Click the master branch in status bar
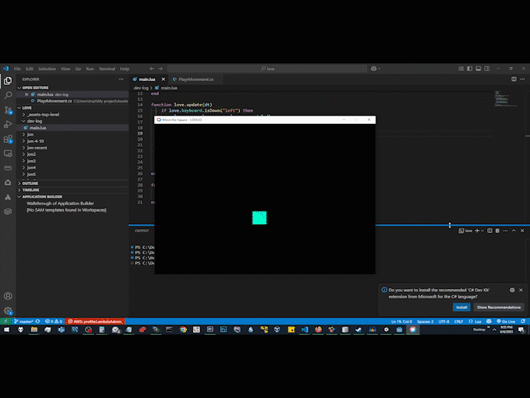The height and width of the screenshot is (398, 530). [24, 321]
